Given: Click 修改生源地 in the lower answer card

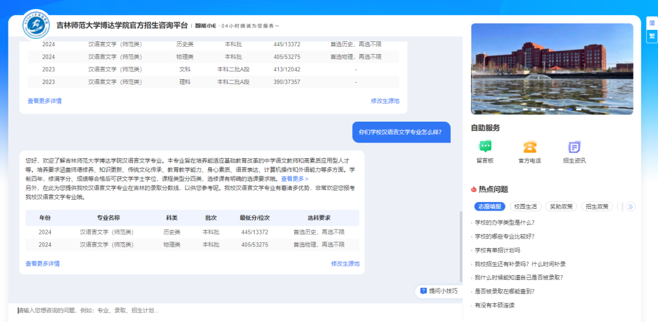Looking at the screenshot, I should [345, 264].
